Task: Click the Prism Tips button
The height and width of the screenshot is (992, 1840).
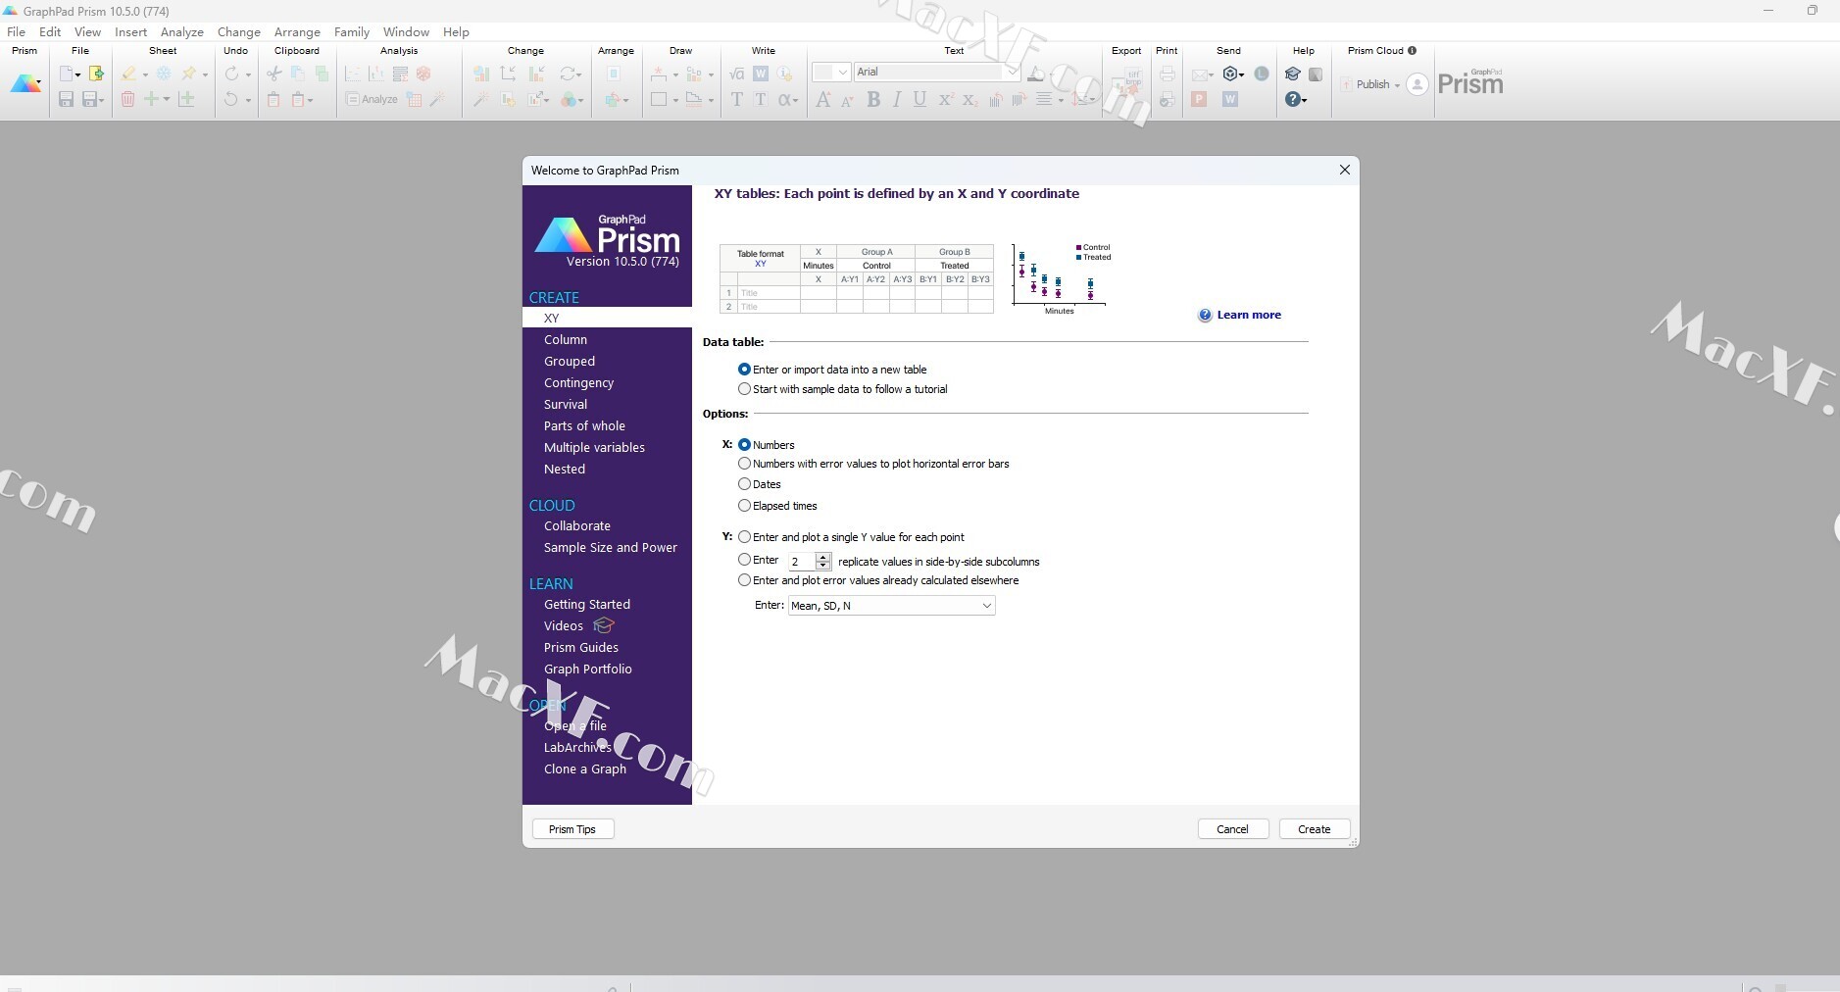Action: [572, 829]
